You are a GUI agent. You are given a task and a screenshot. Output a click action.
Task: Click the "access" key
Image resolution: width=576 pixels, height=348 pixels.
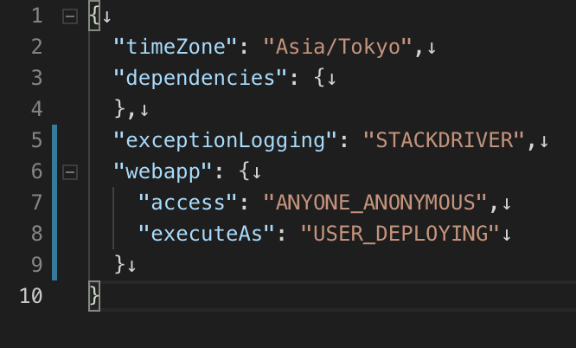tap(188, 203)
